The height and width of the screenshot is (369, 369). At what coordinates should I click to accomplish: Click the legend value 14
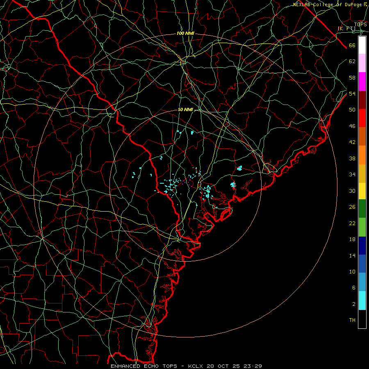pyautogui.click(x=352, y=256)
